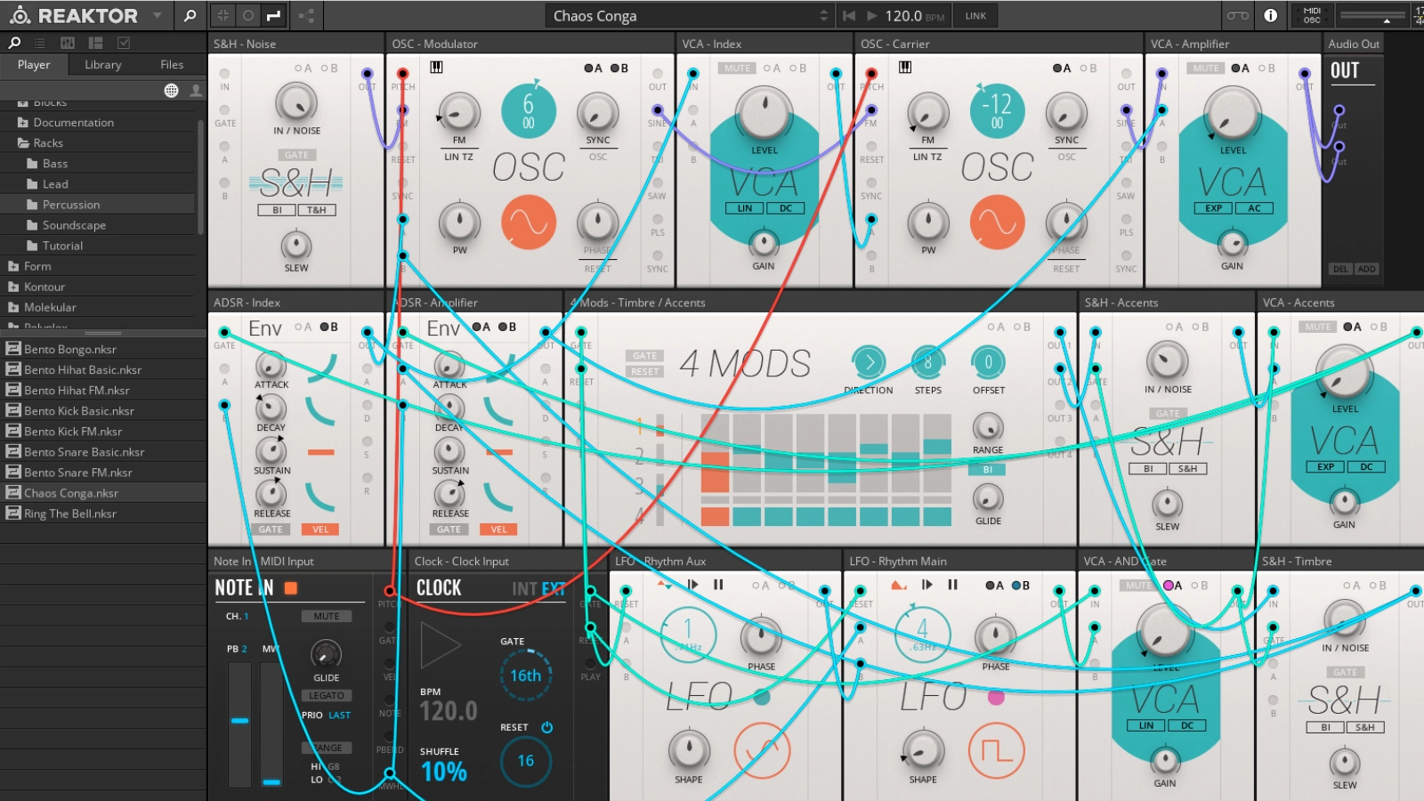Click keyboard icon on OSC - Carrier
The image size is (1424, 801).
pos(905,67)
